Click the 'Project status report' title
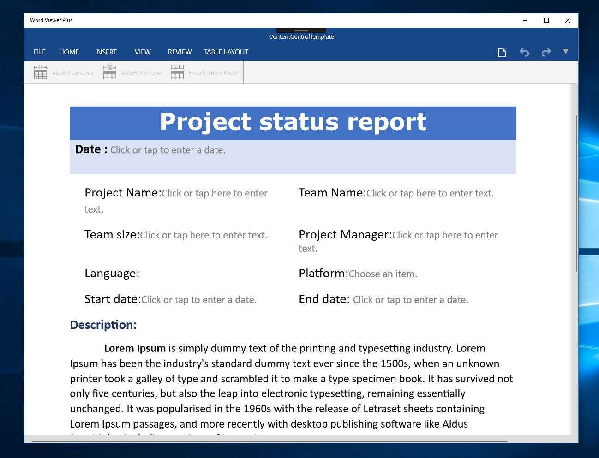The width and height of the screenshot is (599, 458). point(293,122)
